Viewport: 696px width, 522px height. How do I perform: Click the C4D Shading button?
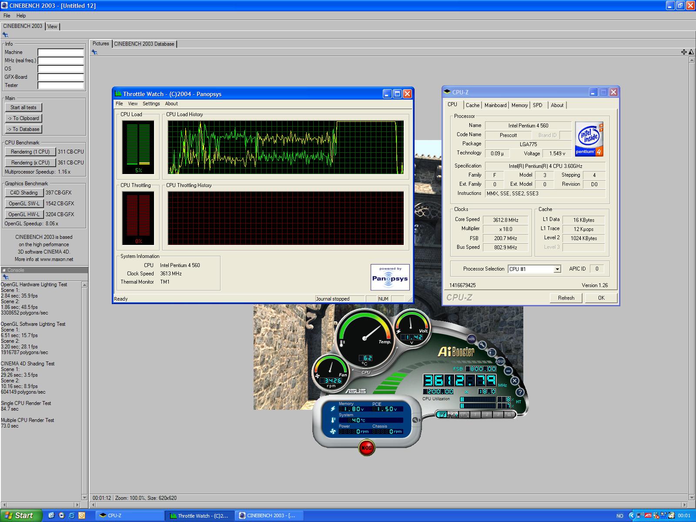coord(24,193)
